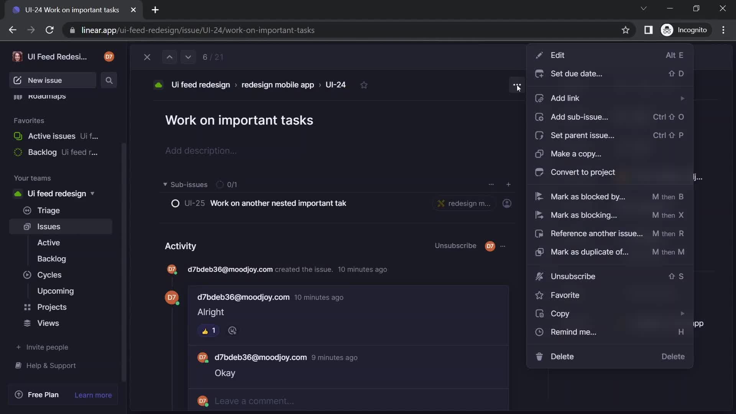Select Edit from context menu
The width and height of the screenshot is (736, 414).
click(x=609, y=55)
